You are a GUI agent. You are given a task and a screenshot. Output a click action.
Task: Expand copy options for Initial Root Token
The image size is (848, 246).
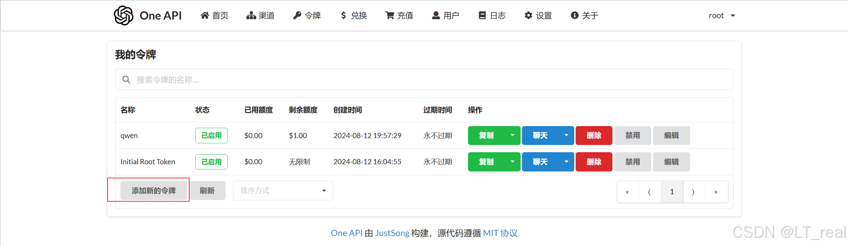coord(513,162)
